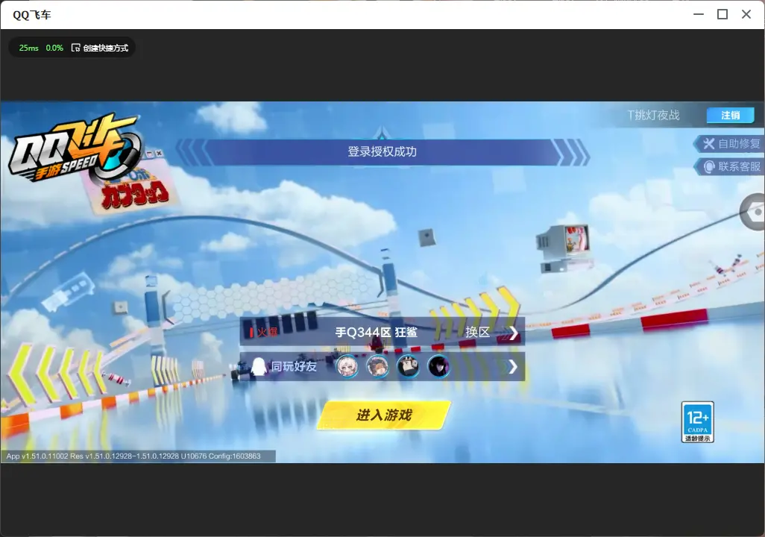Maximize the QQ飞车 window

pos(722,14)
